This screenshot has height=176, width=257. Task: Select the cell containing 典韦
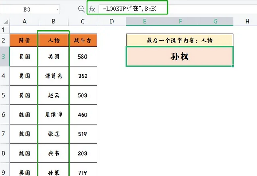coord(54,153)
